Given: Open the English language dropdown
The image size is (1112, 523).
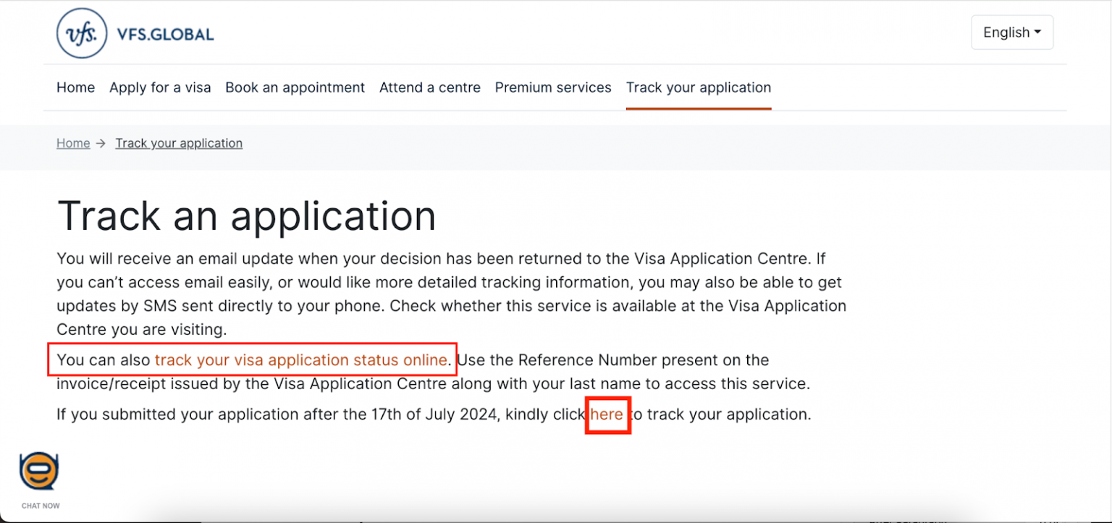Looking at the screenshot, I should coord(1012,33).
